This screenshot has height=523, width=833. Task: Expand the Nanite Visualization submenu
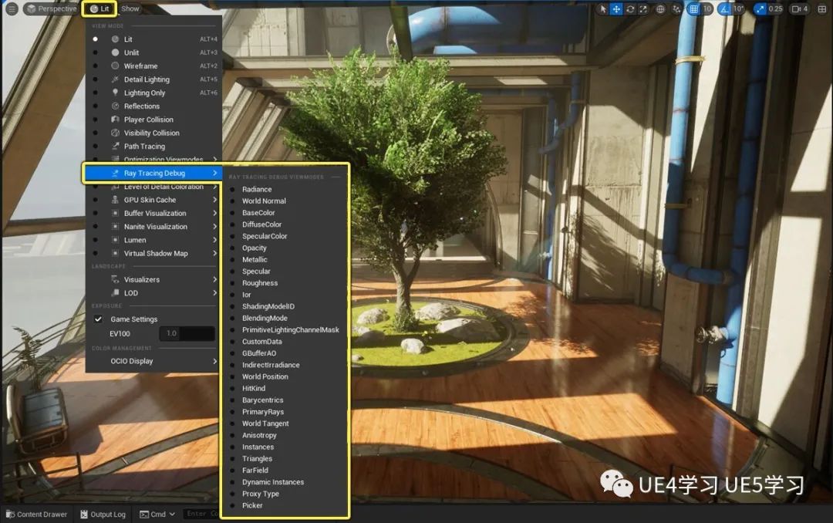click(x=155, y=227)
